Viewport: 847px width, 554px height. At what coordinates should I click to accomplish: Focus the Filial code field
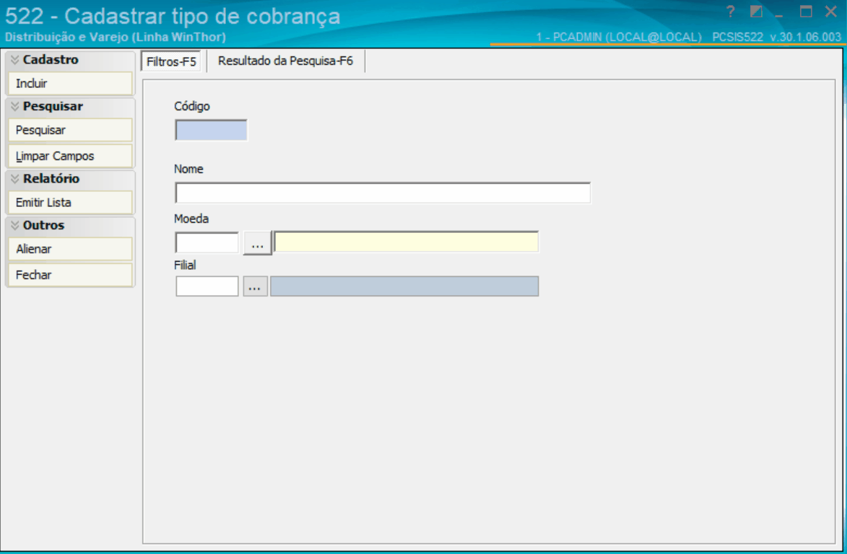click(x=207, y=286)
